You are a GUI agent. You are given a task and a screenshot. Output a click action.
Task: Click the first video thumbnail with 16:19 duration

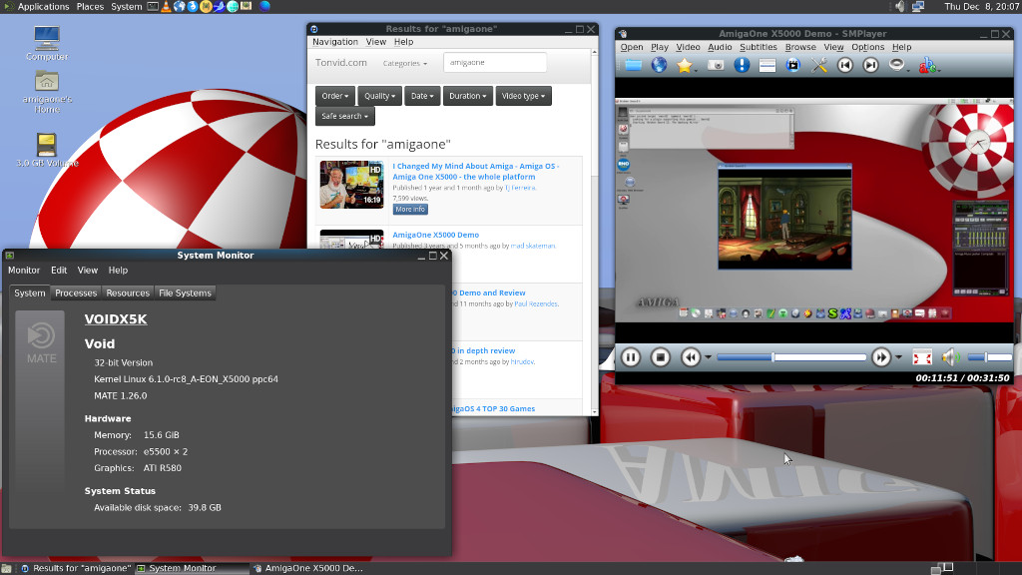[351, 185]
